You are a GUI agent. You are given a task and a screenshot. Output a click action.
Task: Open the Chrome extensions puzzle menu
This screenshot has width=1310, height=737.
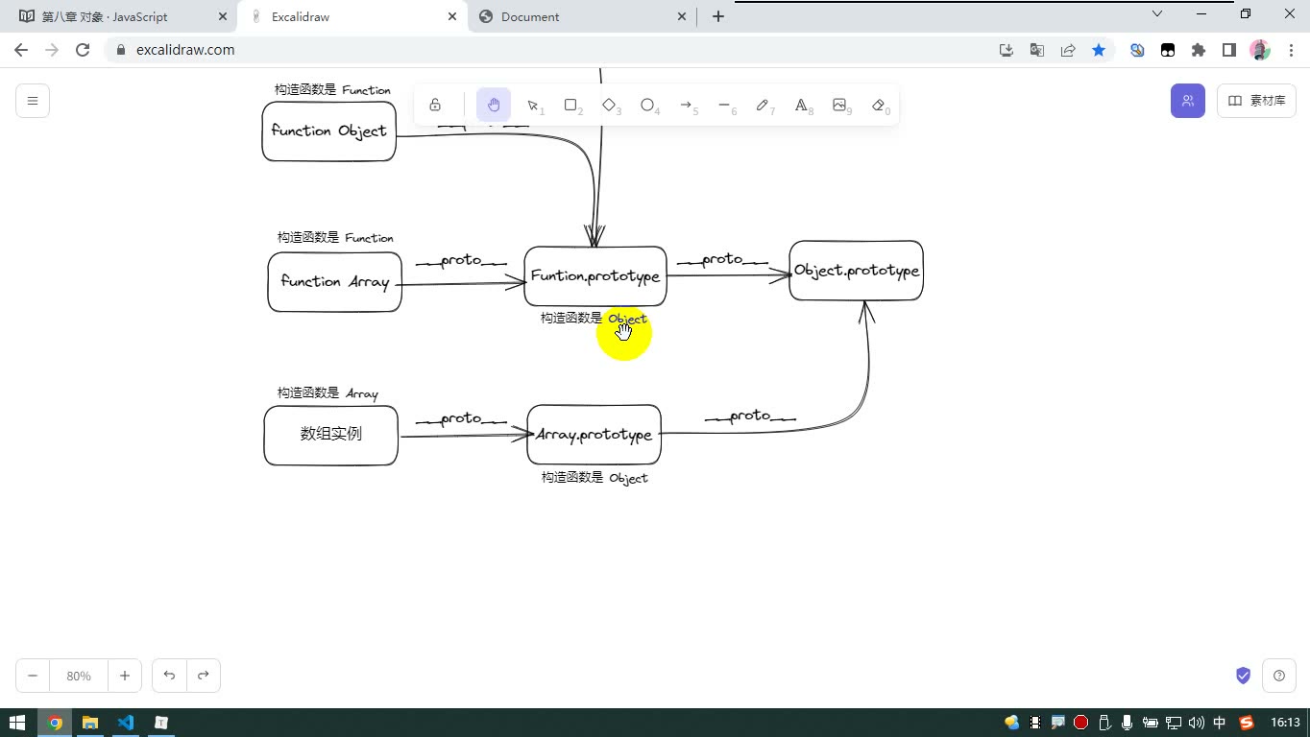pos(1199,50)
